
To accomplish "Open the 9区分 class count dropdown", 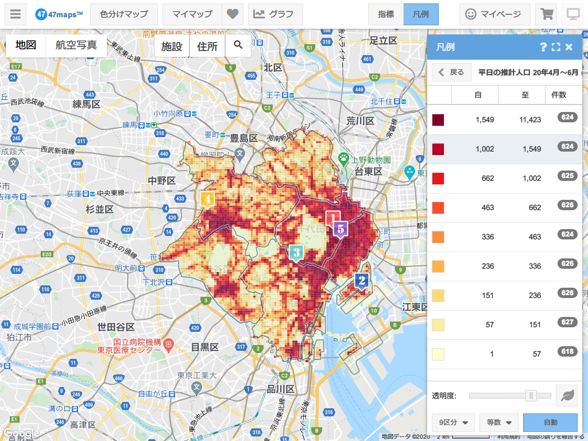I will click(452, 423).
